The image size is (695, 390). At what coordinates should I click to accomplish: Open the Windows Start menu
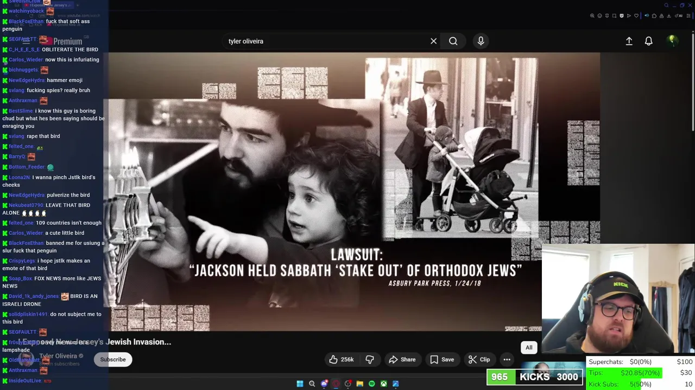point(300,383)
